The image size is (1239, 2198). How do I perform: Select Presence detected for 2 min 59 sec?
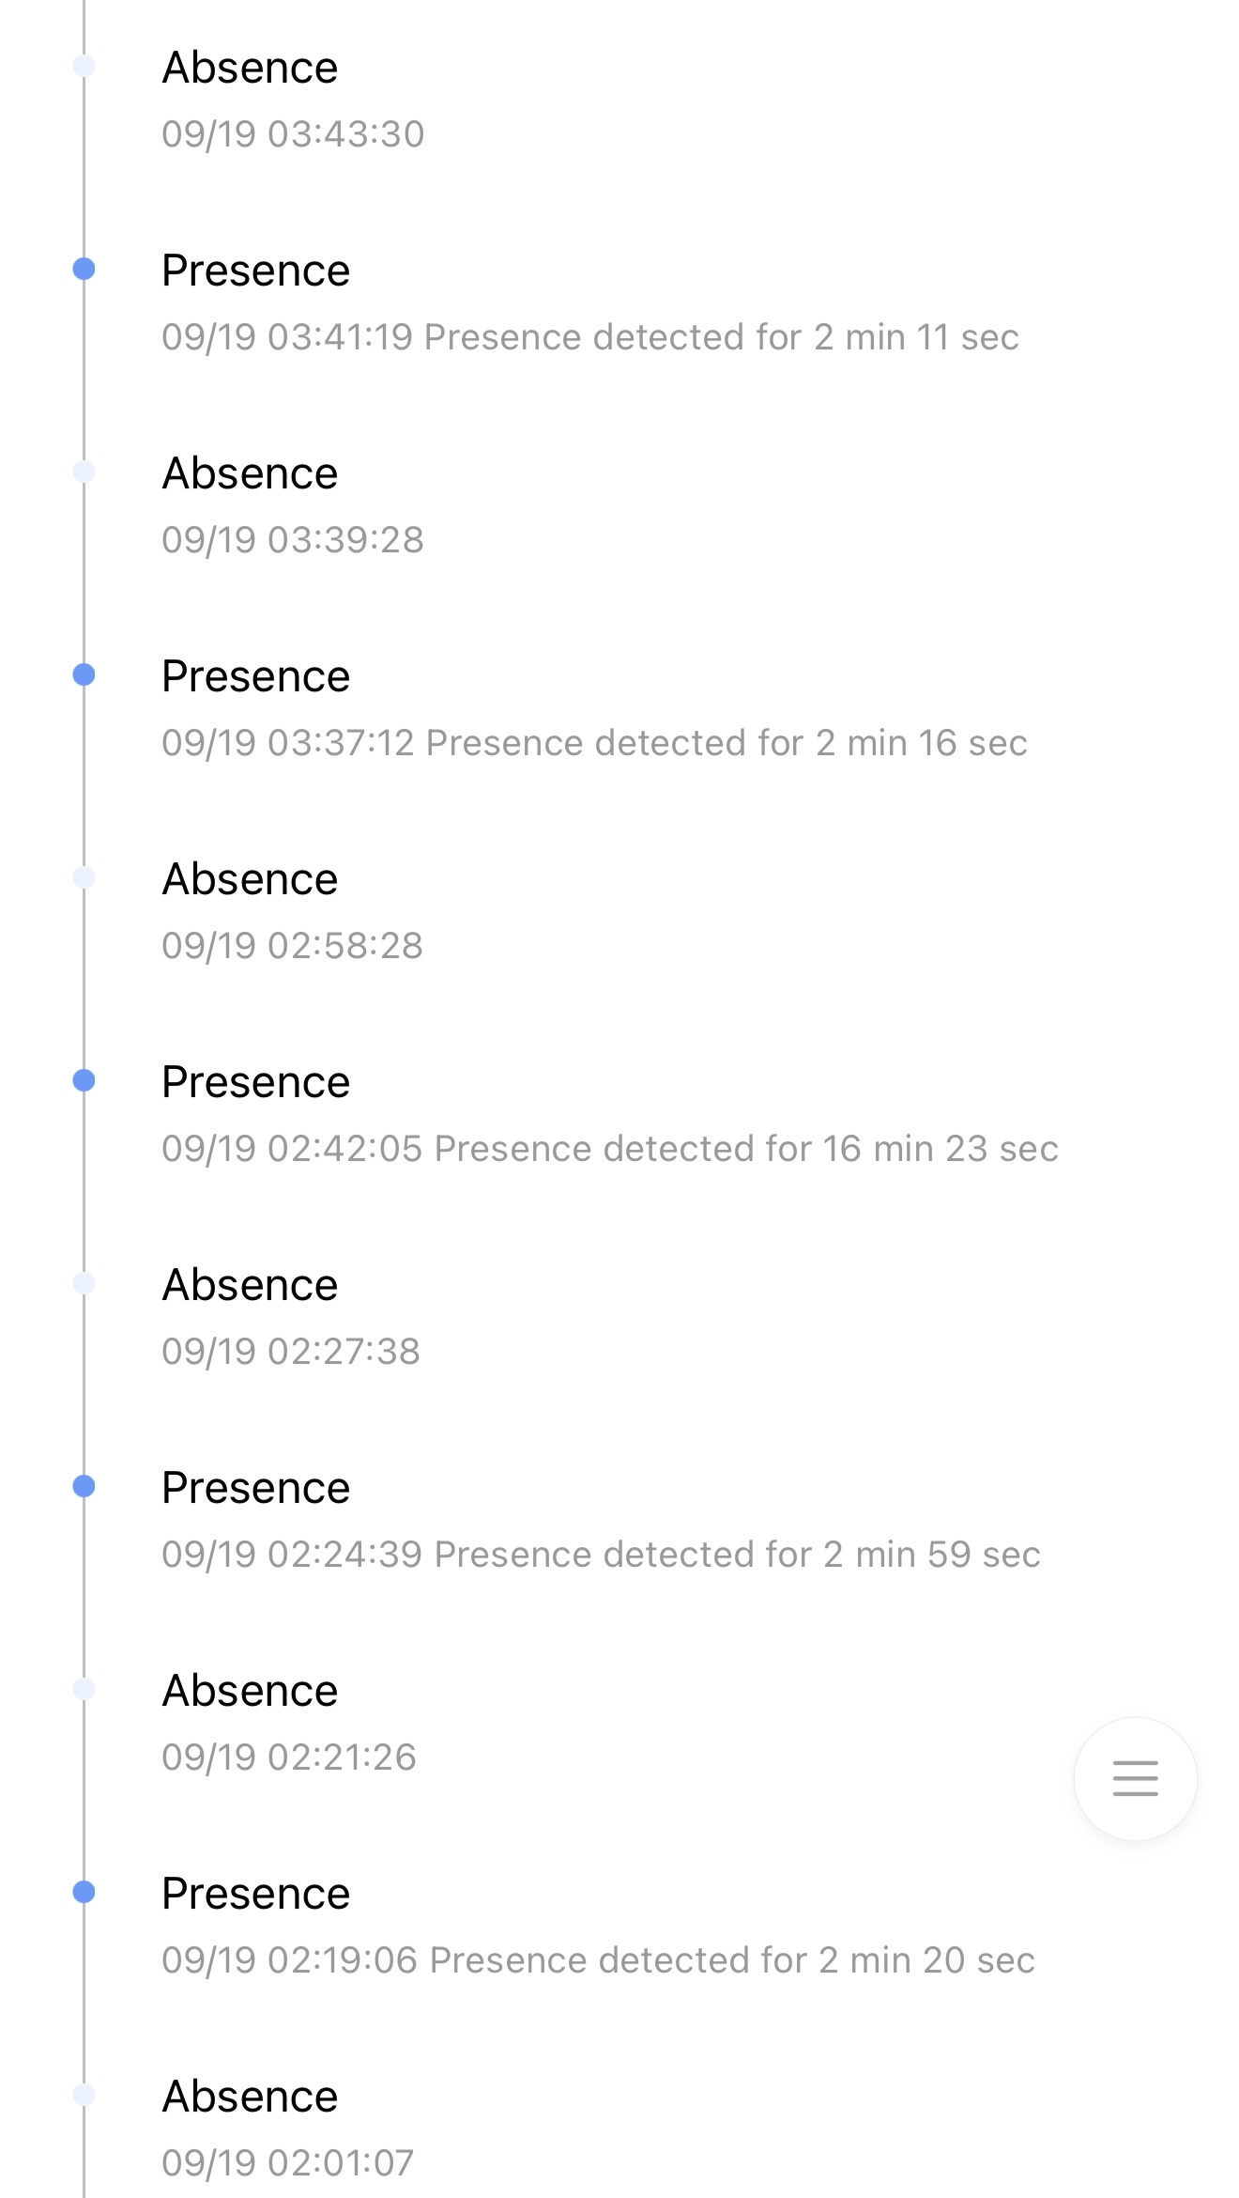coord(737,1555)
